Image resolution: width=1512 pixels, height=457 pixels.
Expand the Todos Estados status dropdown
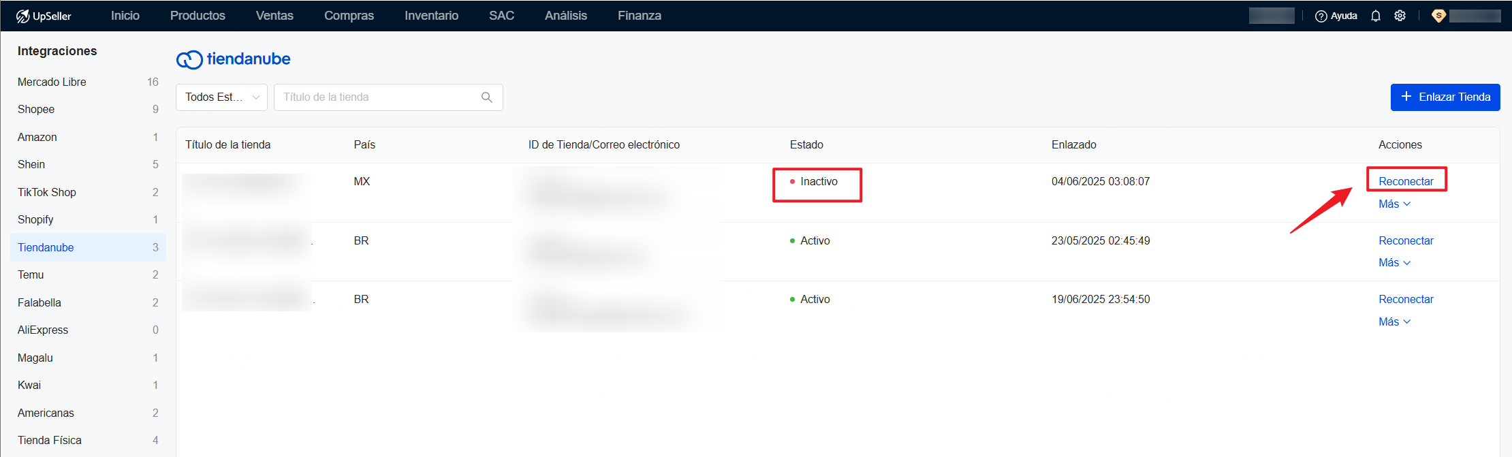(221, 97)
